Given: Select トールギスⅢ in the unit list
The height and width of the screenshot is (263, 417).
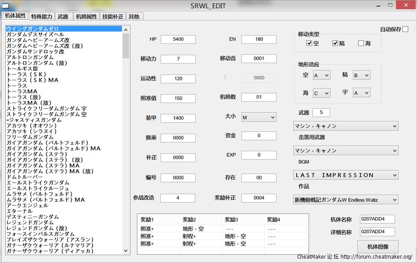Looking at the screenshot, I should tap(22, 69).
